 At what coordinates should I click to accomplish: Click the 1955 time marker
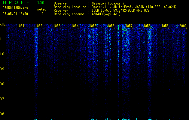[x=93, y=25]
